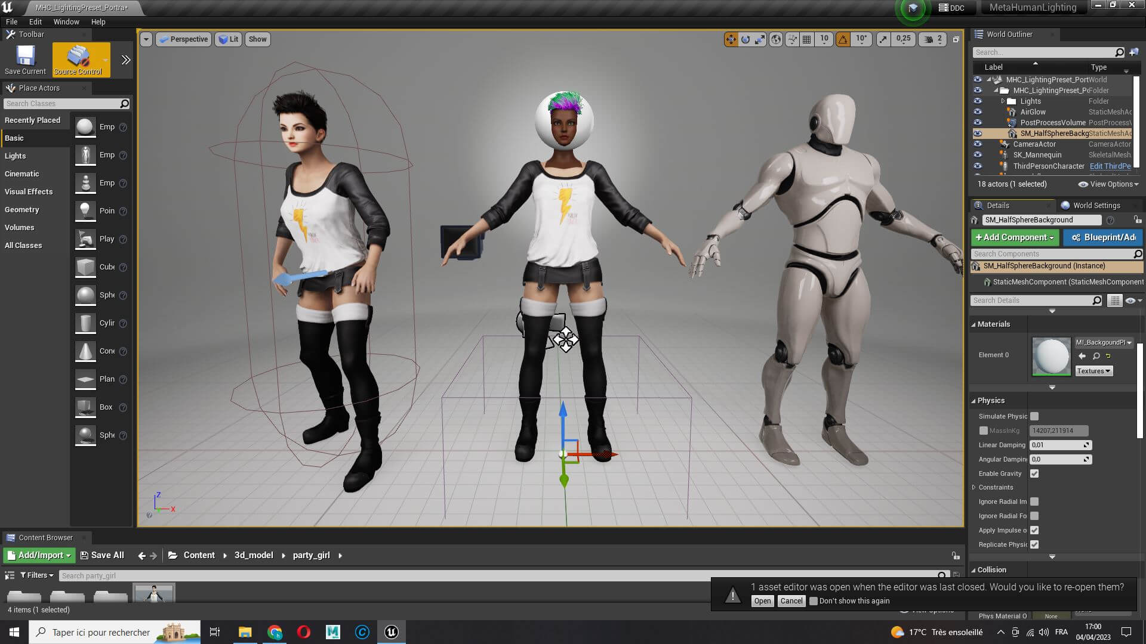This screenshot has width=1146, height=644.
Task: Click Open in the notification popup
Action: pos(762,601)
